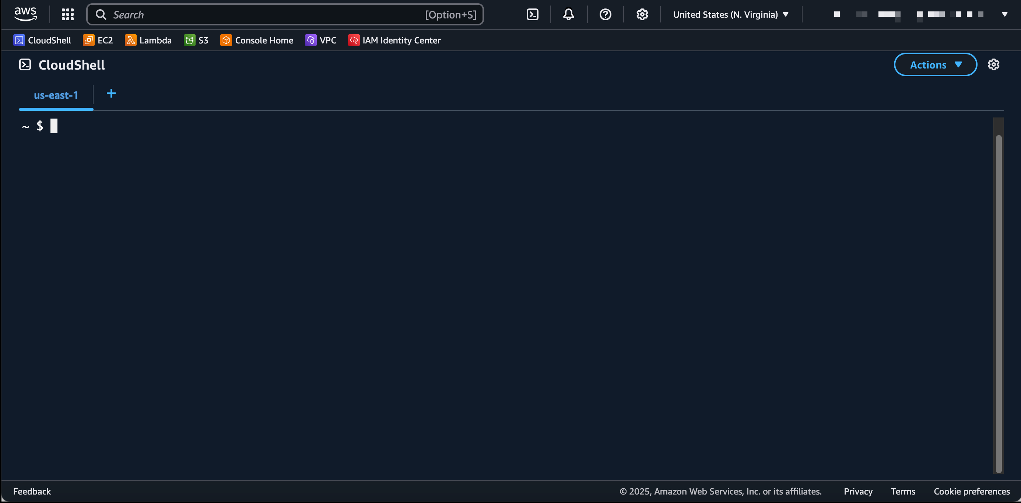Screen dimensions: 1021x503
Task: Open Cookie preferences in the footer
Action: click(x=971, y=491)
